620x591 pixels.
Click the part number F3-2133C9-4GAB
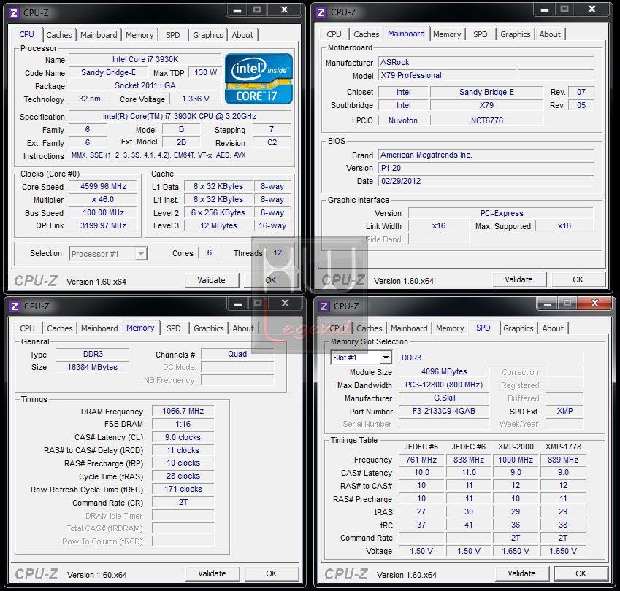coord(444,411)
